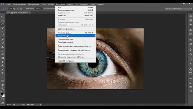Choose Цветовой диапазон... menu entry
Image resolution: width=193 pixels, height=109 pixels.
pyautogui.click(x=75, y=29)
